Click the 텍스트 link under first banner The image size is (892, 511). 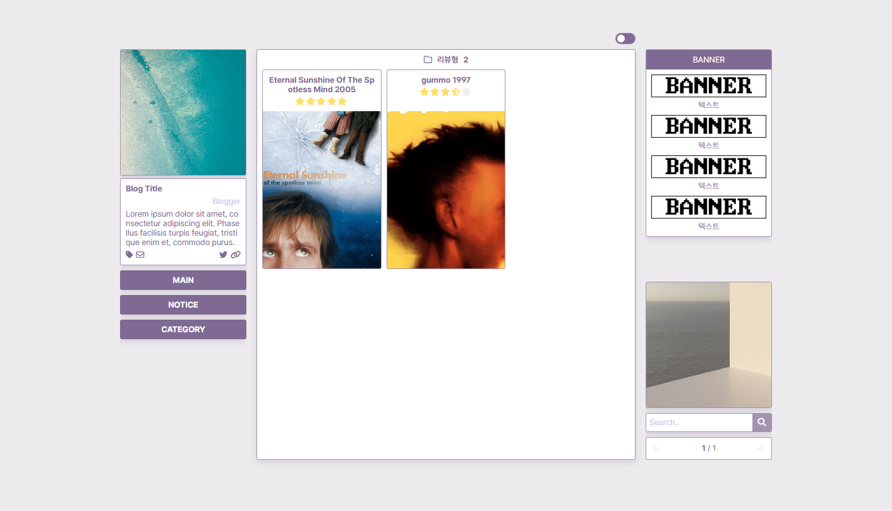(x=709, y=105)
